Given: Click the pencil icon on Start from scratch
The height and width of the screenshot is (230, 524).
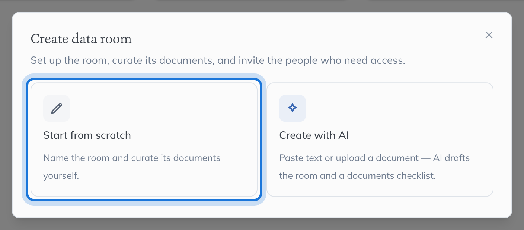Looking at the screenshot, I should pos(57,108).
